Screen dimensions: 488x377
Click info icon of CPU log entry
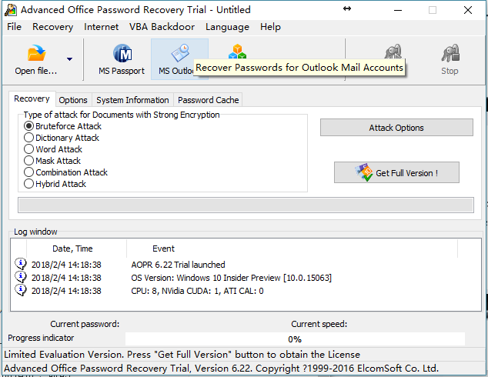click(x=21, y=290)
